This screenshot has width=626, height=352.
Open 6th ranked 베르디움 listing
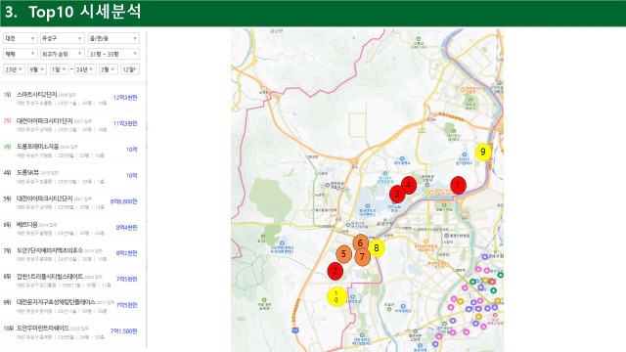(70, 228)
